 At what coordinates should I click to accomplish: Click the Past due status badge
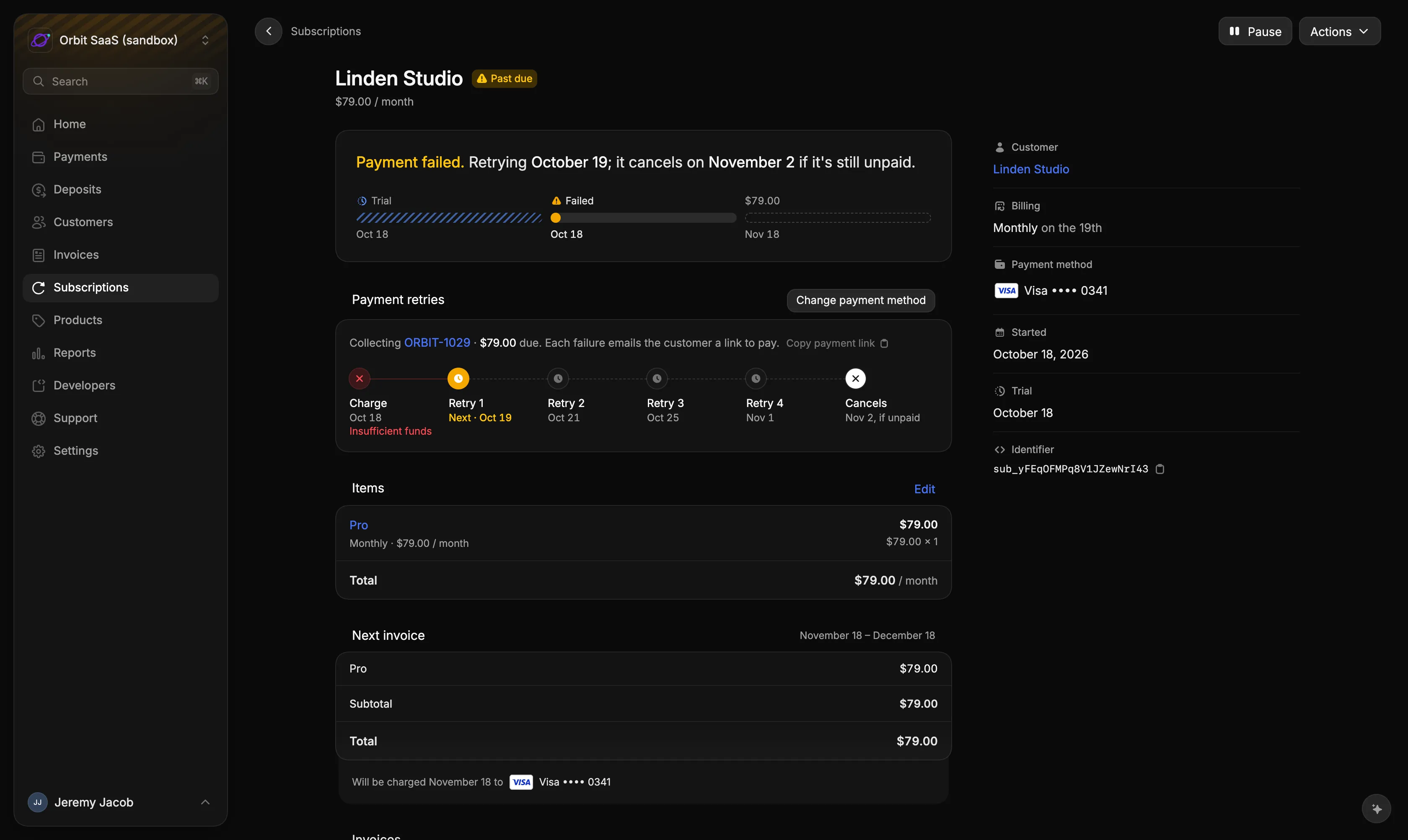click(x=504, y=79)
